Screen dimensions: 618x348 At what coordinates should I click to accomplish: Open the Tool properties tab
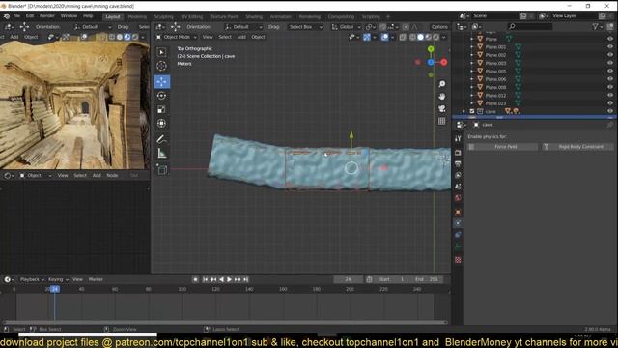[458, 138]
